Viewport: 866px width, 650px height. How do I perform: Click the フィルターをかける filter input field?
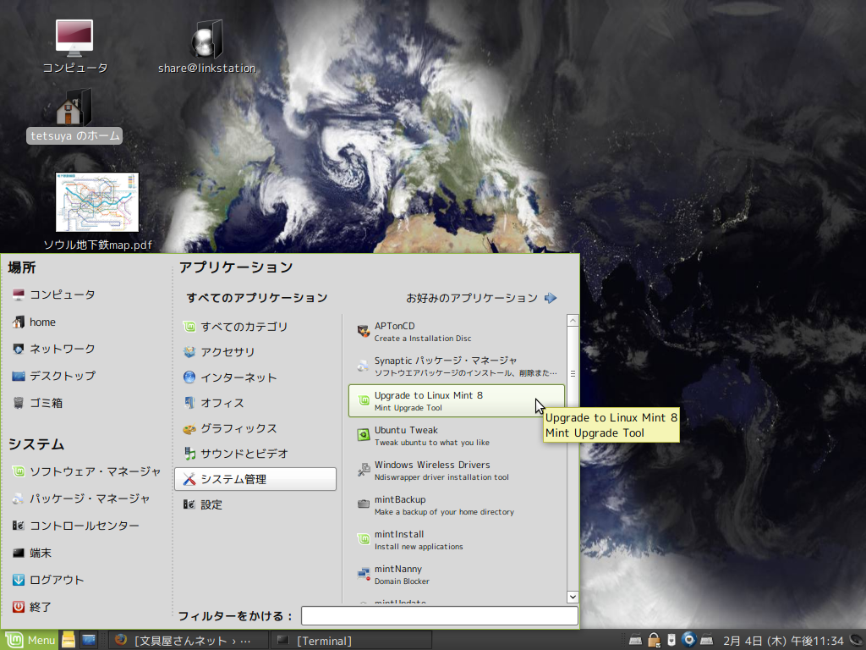pyautogui.click(x=440, y=616)
